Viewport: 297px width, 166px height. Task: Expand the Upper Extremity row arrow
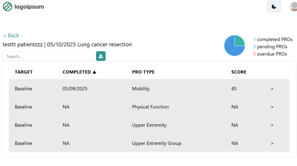click(272, 125)
